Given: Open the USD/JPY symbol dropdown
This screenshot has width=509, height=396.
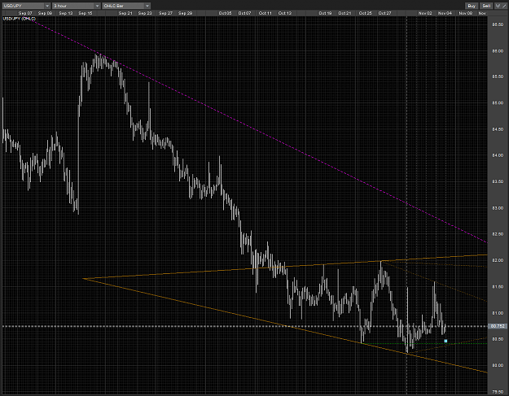Looking at the screenshot, I should pos(26,6).
